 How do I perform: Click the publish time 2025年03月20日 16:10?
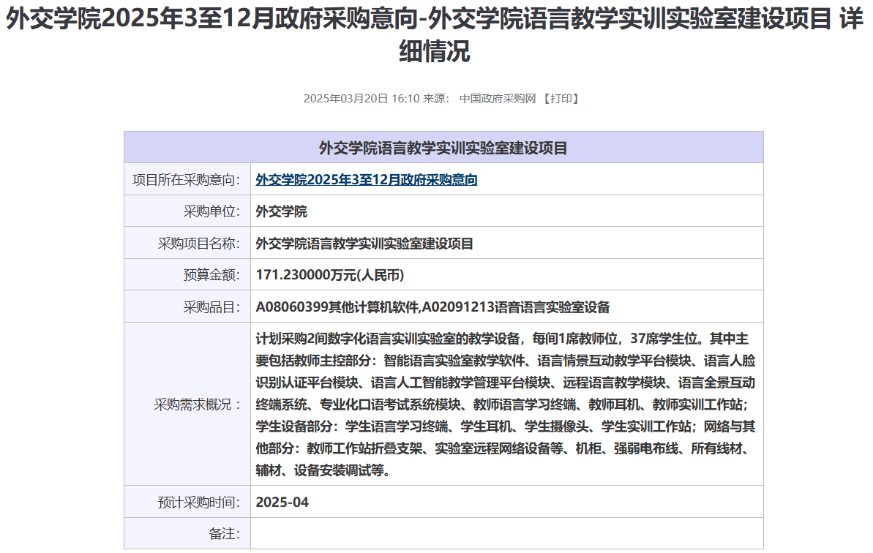coord(361,99)
